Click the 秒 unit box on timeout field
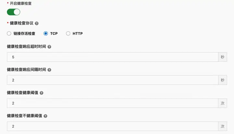The width and height of the screenshot is (234, 134). pyautogui.click(x=223, y=57)
